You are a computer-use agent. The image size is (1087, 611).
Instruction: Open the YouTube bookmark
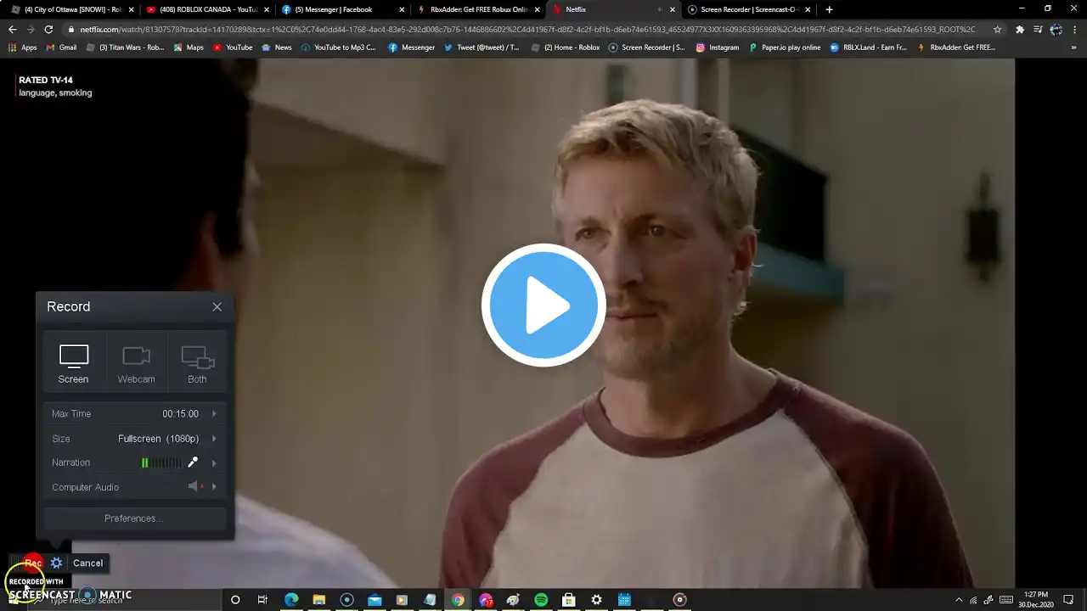[233, 48]
